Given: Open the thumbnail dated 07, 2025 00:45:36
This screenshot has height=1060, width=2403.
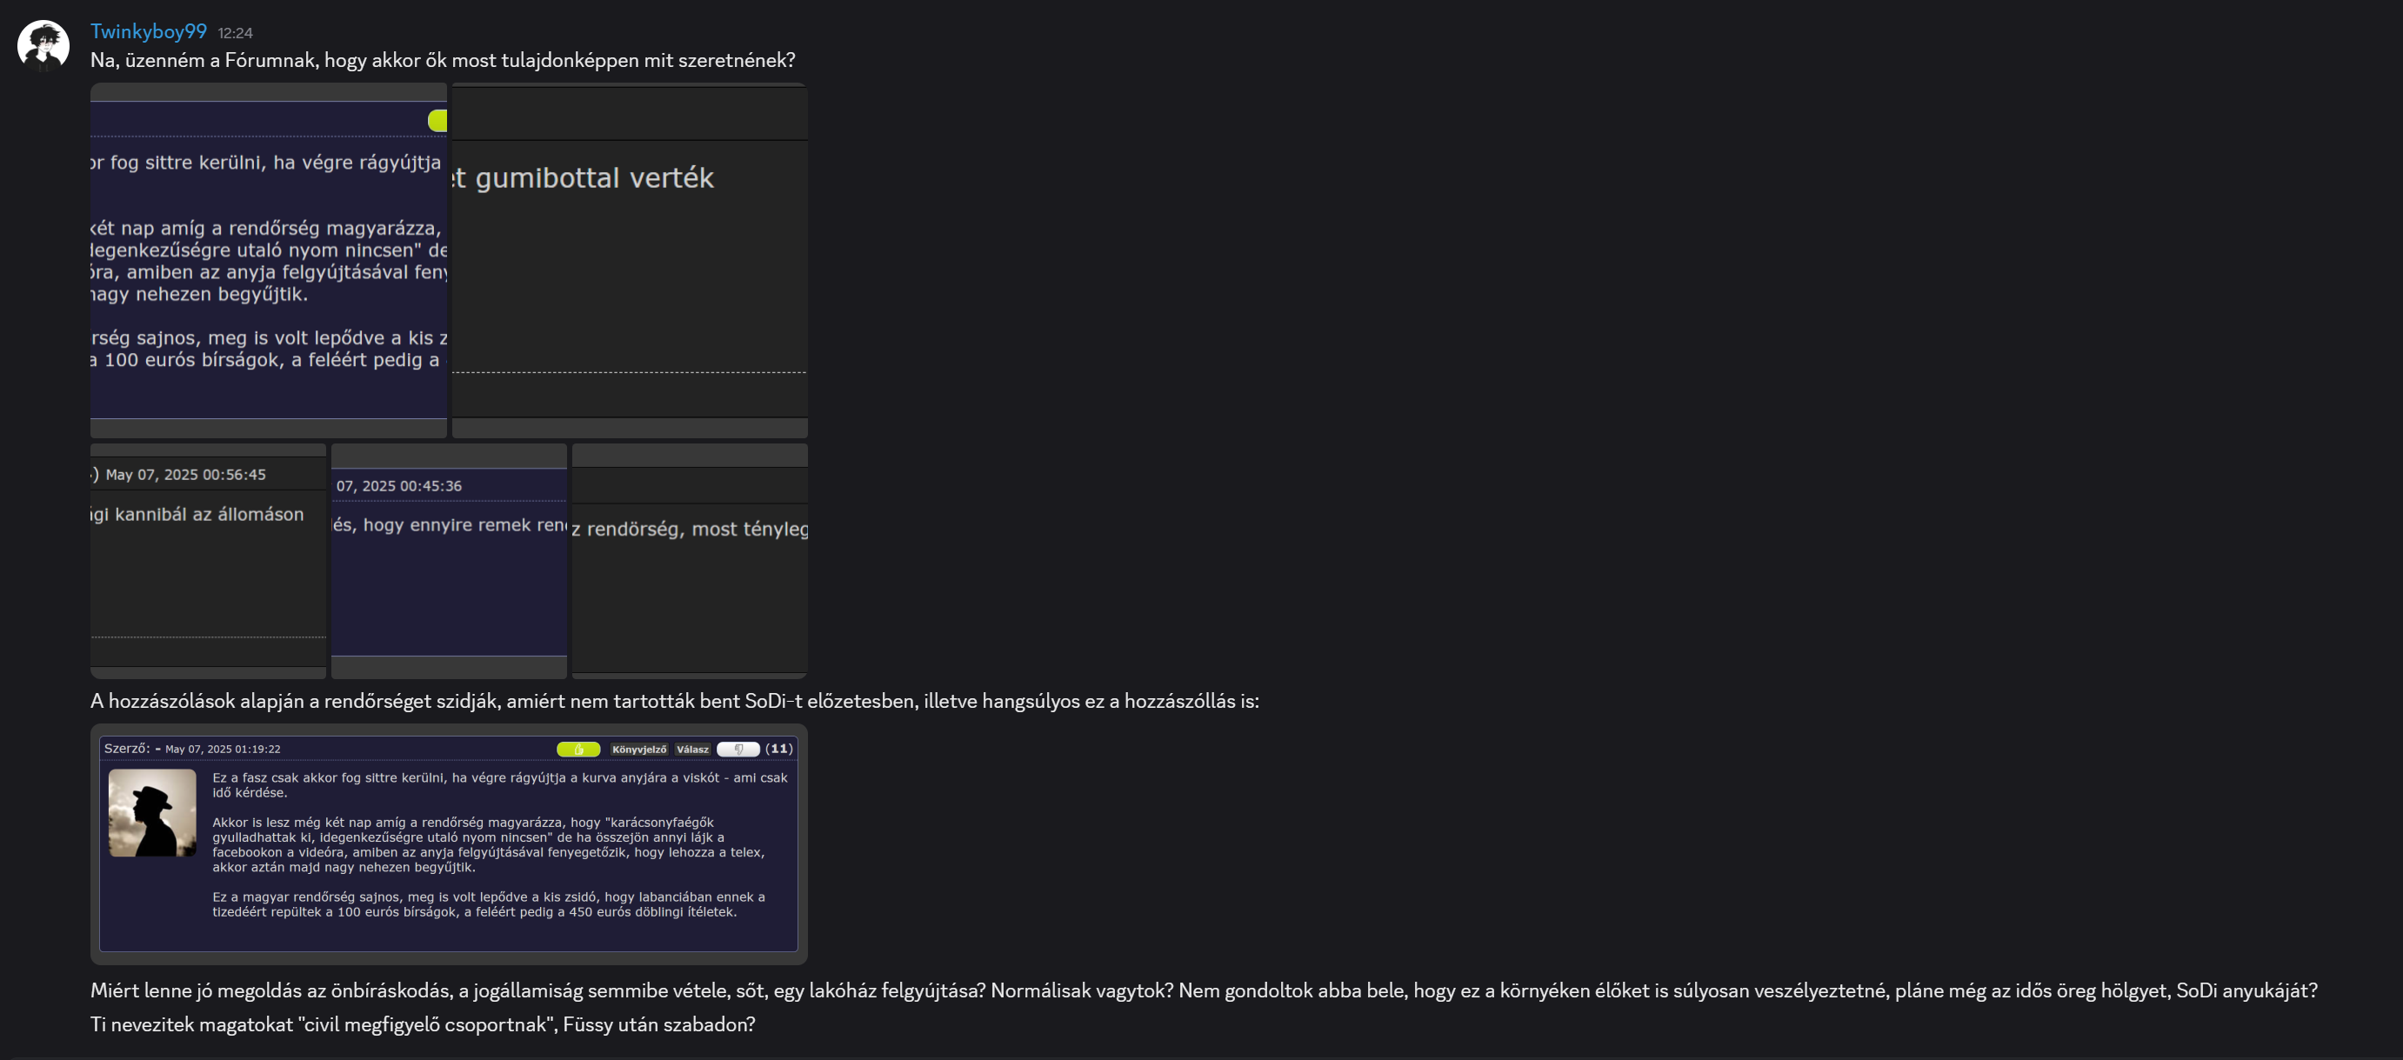Looking at the screenshot, I should [449, 561].
